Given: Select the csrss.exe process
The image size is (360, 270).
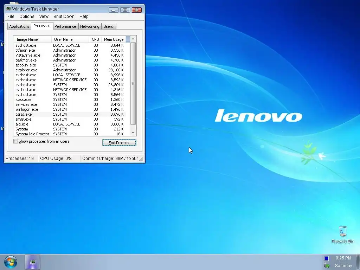Looking at the screenshot, I should point(70,114).
